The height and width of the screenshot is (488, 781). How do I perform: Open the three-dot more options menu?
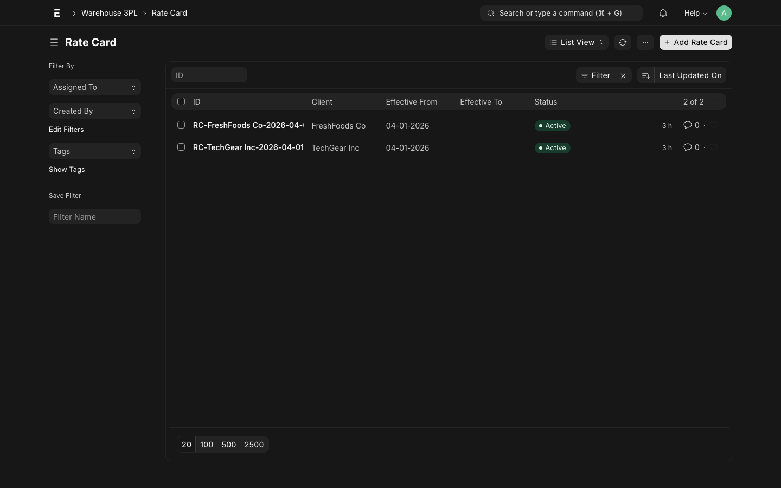tap(645, 42)
